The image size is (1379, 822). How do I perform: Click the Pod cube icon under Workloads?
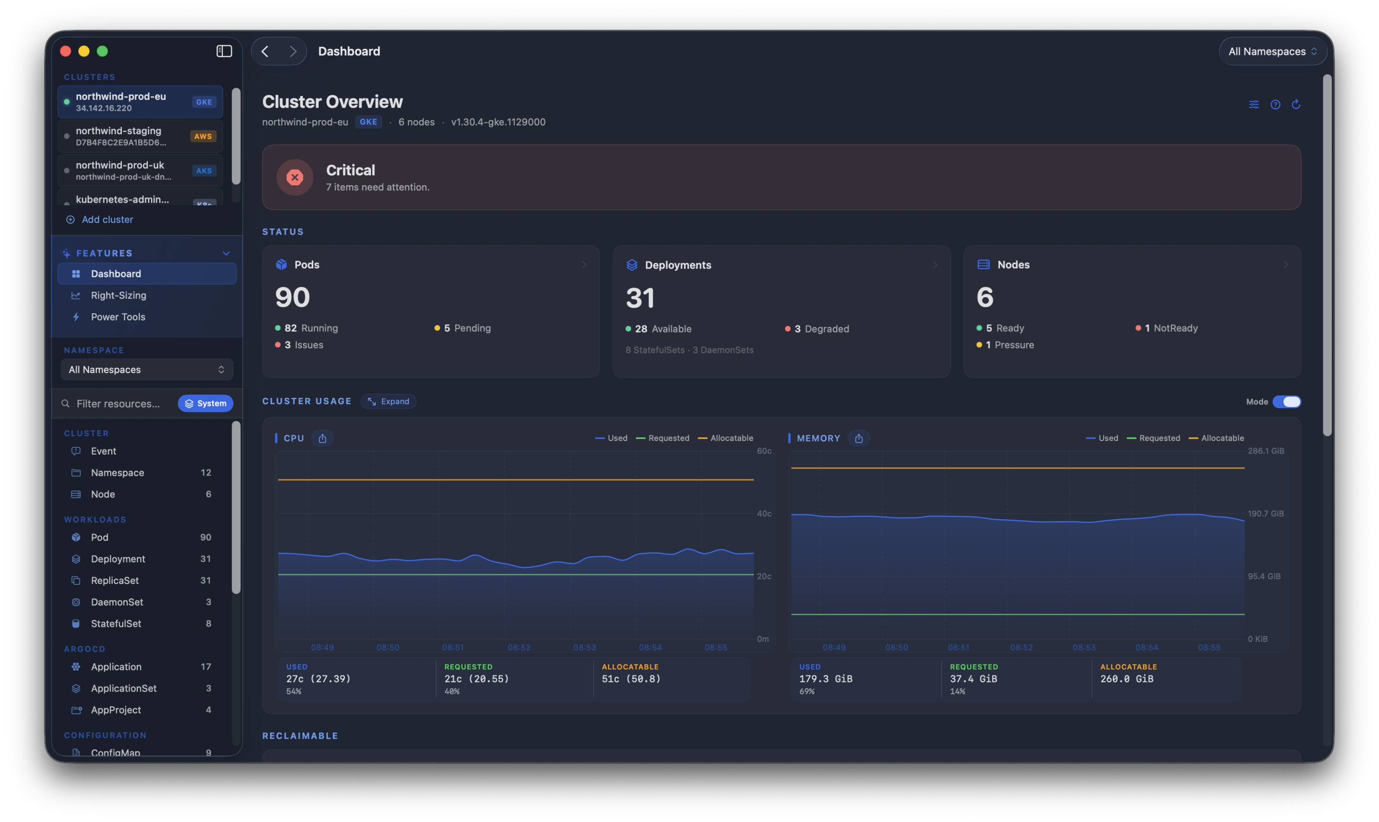tap(76, 537)
